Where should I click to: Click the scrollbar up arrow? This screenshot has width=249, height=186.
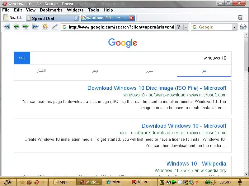[246, 35]
